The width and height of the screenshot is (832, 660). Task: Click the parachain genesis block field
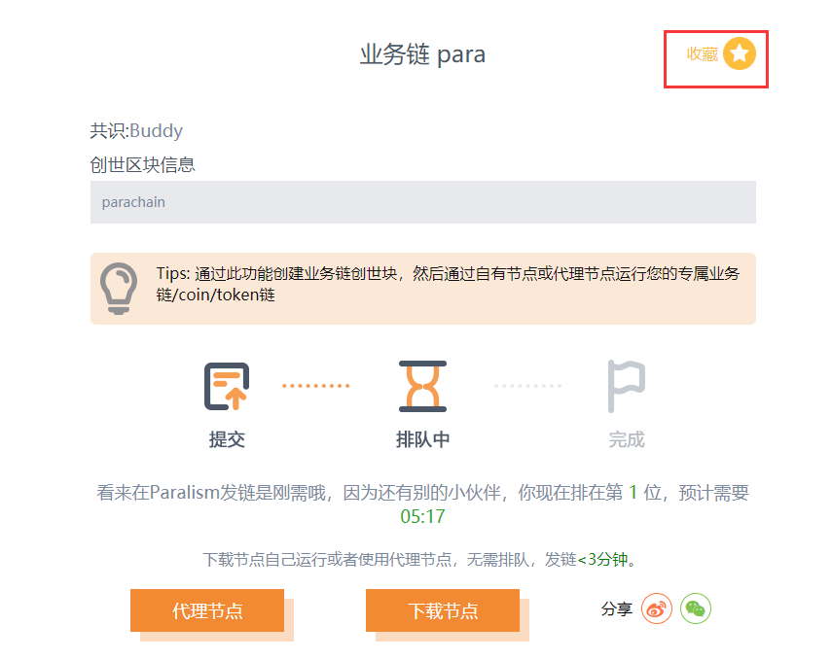[x=423, y=202]
